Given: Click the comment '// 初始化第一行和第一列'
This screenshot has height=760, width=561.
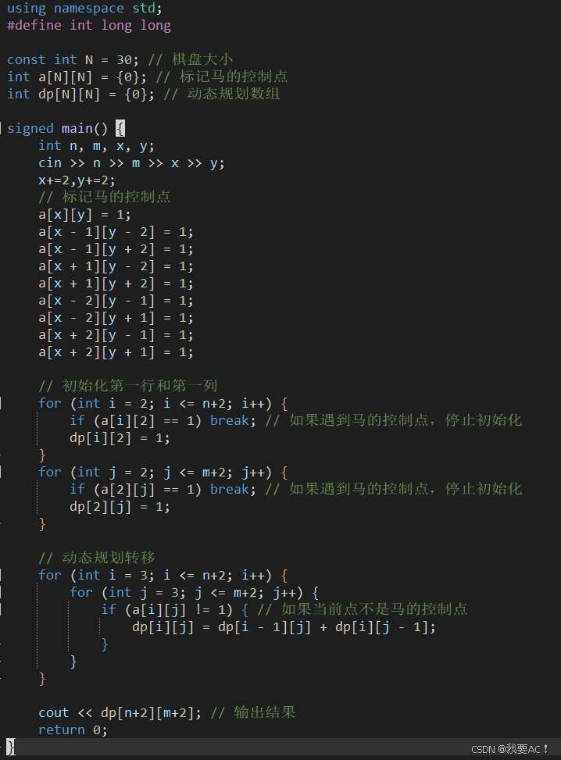Looking at the screenshot, I should [128, 386].
